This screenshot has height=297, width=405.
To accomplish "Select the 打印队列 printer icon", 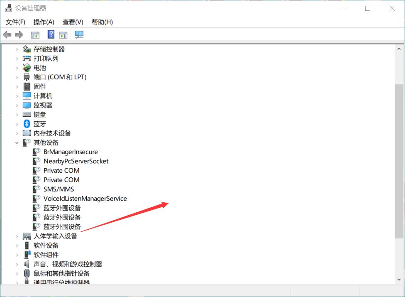I will tap(27, 59).
